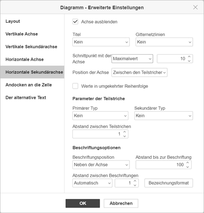Image resolution: width=204 pixels, height=213 pixels.
Task: Open the Titel dropdown
Action: pyautogui.click(x=101, y=42)
